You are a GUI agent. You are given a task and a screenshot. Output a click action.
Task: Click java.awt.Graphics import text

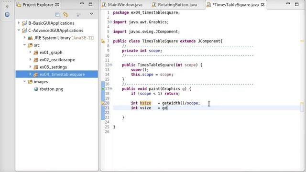coord(148,22)
